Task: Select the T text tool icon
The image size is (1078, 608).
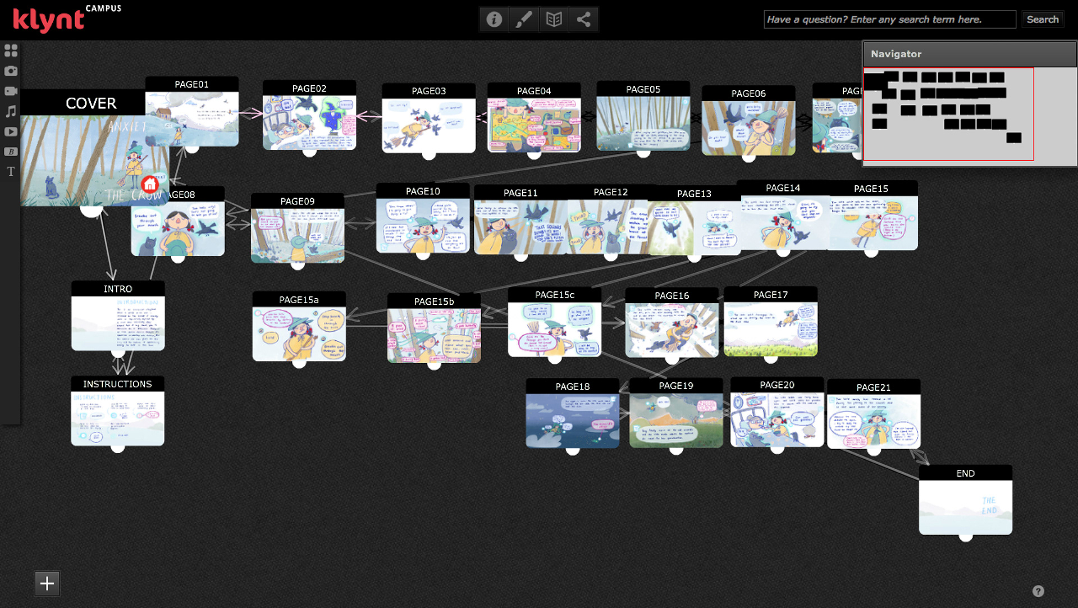Action: [11, 171]
